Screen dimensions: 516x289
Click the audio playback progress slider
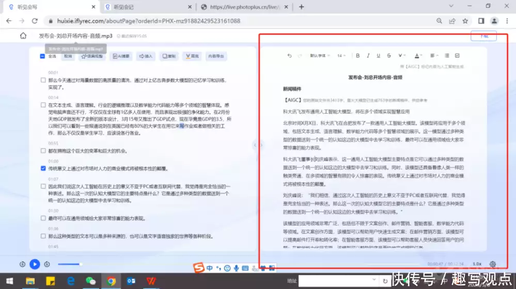point(70,264)
